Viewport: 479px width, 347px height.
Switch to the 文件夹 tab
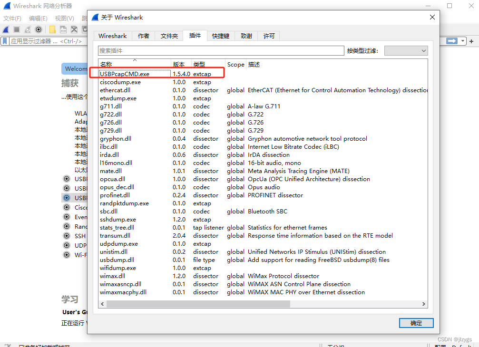(x=169, y=36)
